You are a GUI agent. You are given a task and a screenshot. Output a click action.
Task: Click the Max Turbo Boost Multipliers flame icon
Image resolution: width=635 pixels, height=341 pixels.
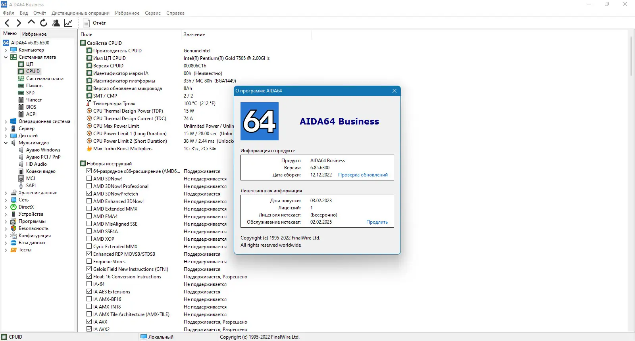pyautogui.click(x=89, y=149)
